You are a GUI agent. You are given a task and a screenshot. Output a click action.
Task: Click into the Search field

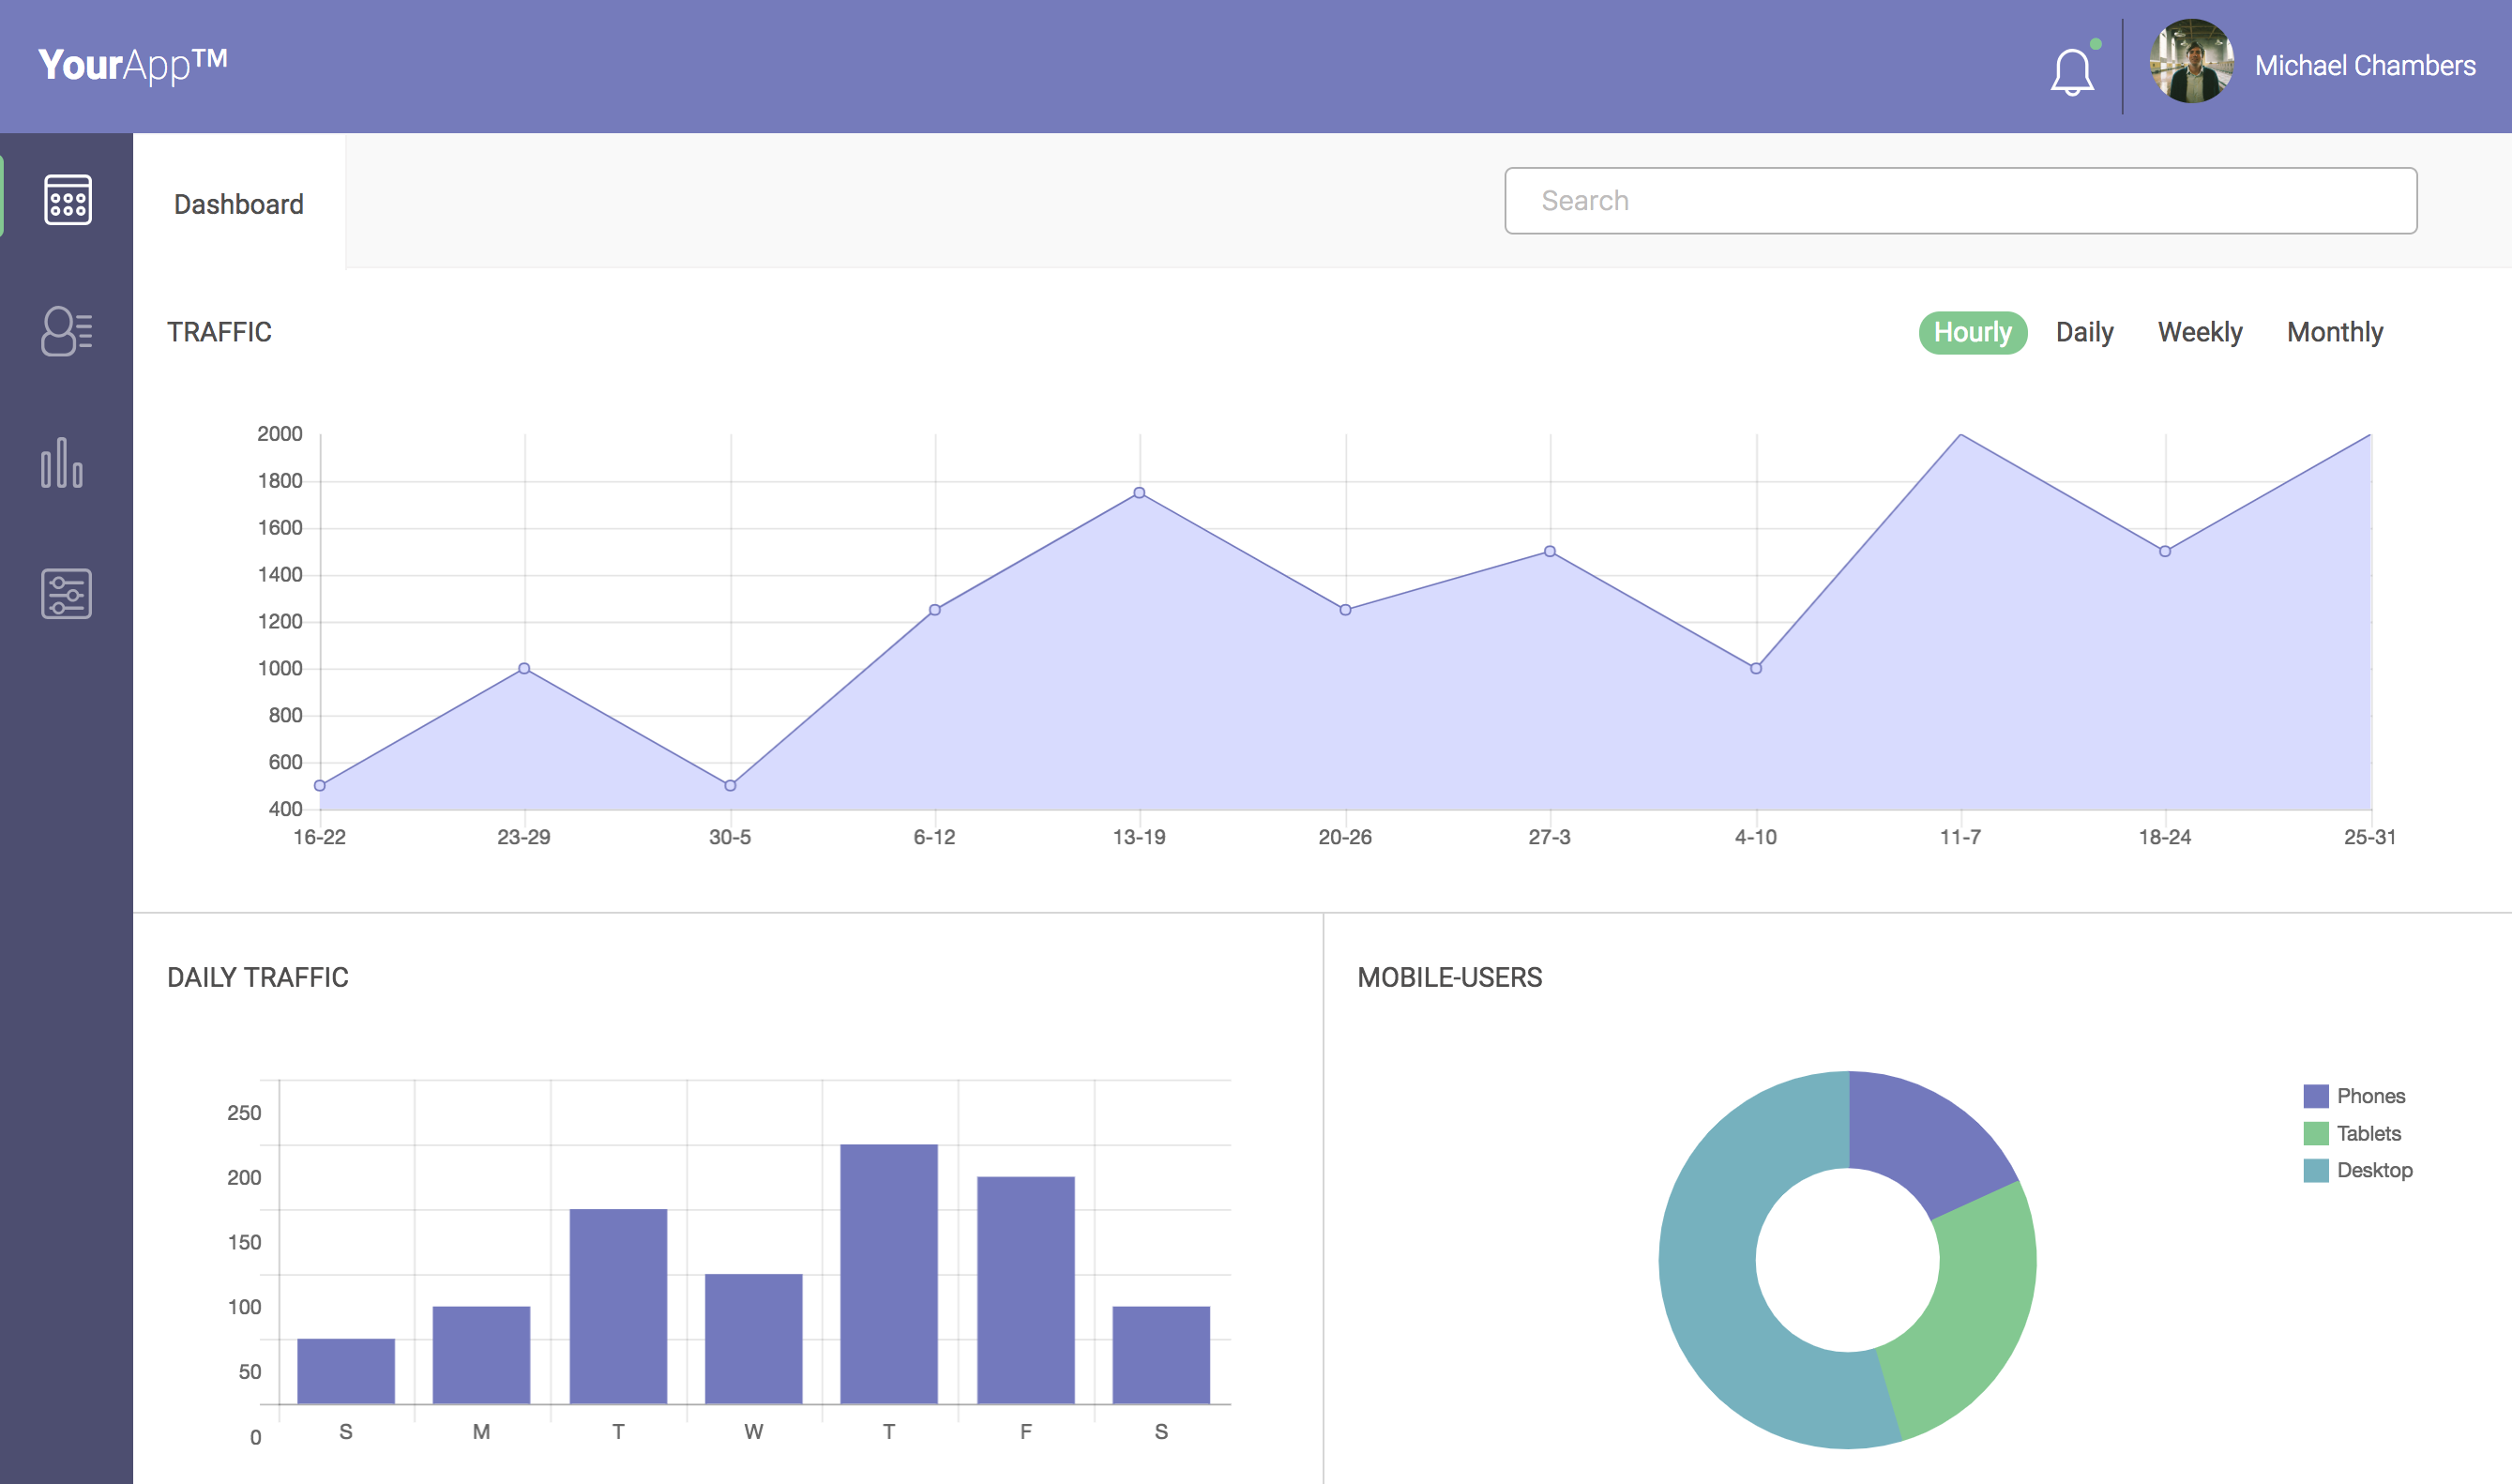(x=1960, y=201)
